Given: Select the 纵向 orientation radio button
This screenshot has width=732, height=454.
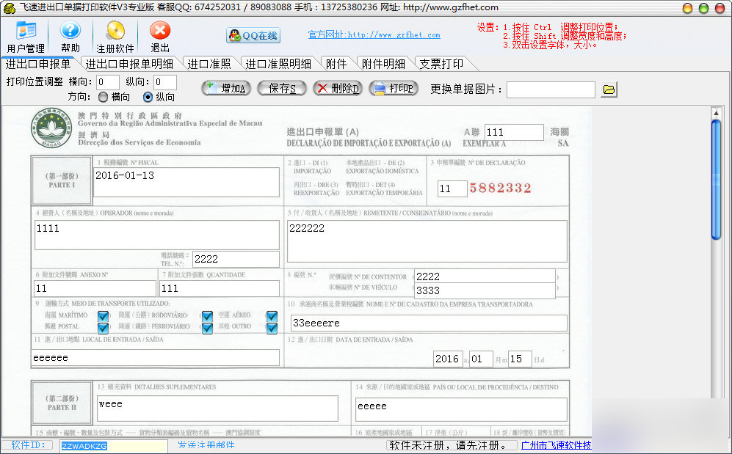Looking at the screenshot, I should tap(148, 97).
